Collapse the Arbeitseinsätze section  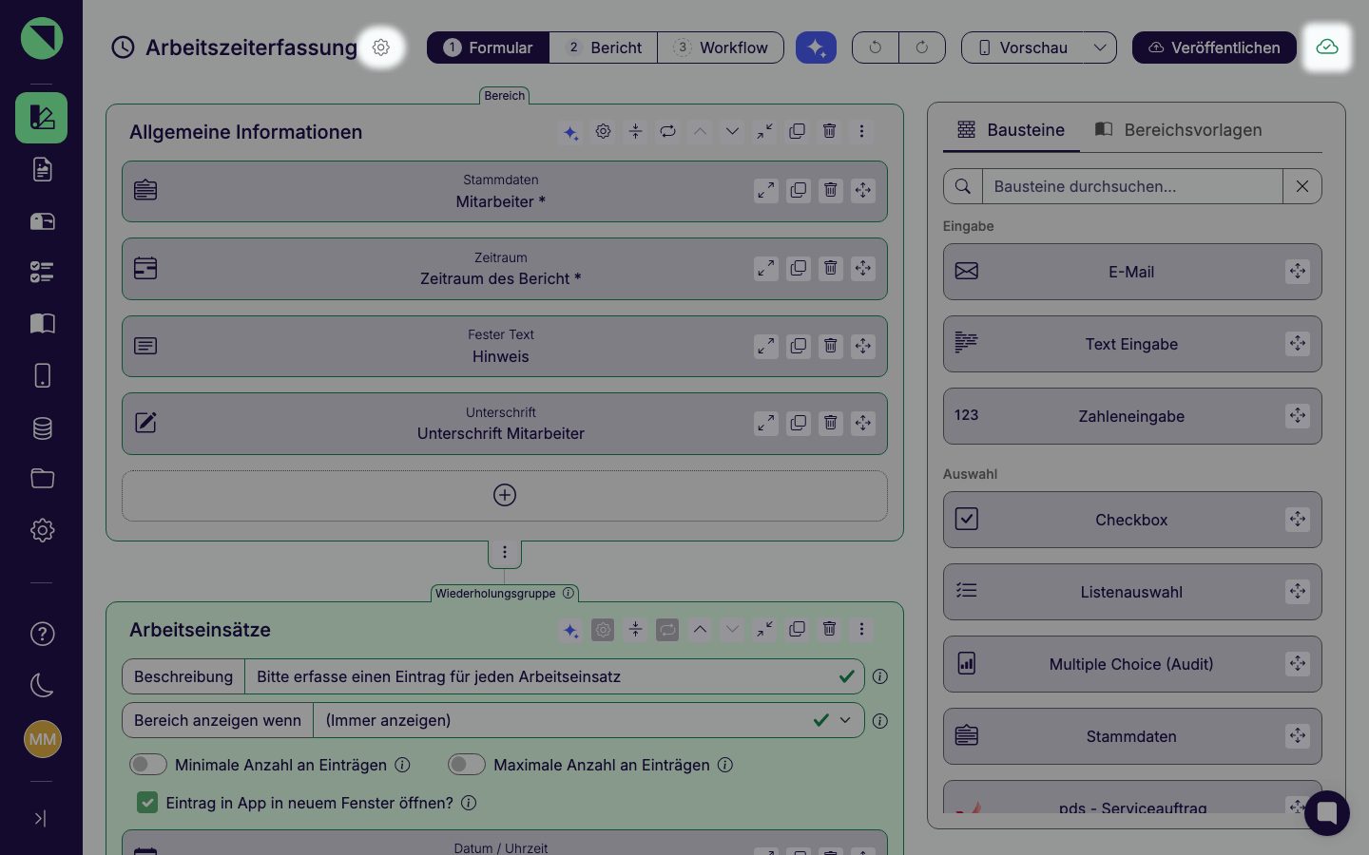pyautogui.click(x=764, y=629)
